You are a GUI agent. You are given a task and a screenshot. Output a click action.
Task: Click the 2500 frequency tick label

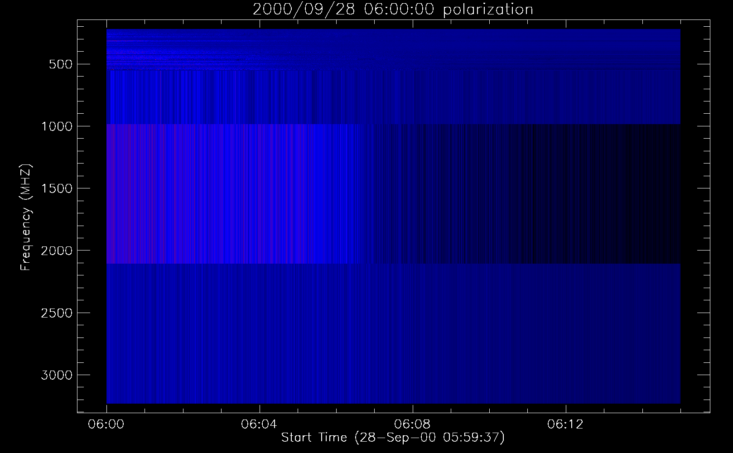[57, 313]
